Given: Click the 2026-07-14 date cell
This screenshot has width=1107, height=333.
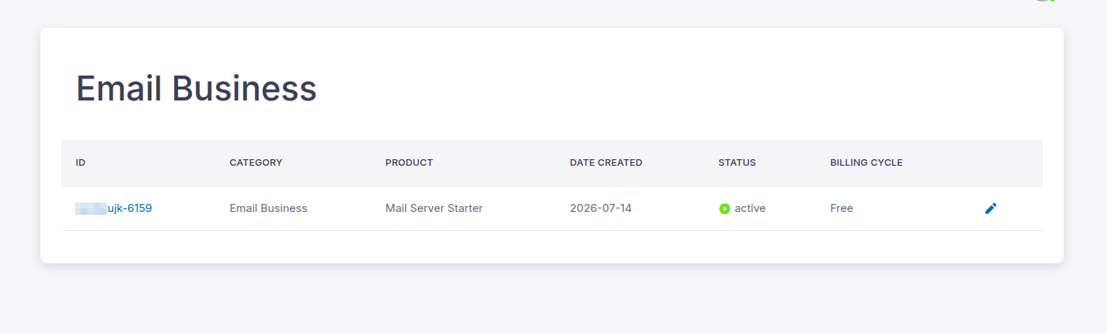Looking at the screenshot, I should (601, 208).
